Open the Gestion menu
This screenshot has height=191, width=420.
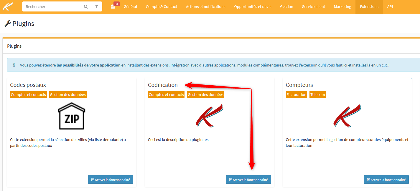pyautogui.click(x=286, y=7)
